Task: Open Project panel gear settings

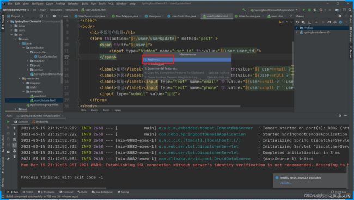Action: (54, 16)
